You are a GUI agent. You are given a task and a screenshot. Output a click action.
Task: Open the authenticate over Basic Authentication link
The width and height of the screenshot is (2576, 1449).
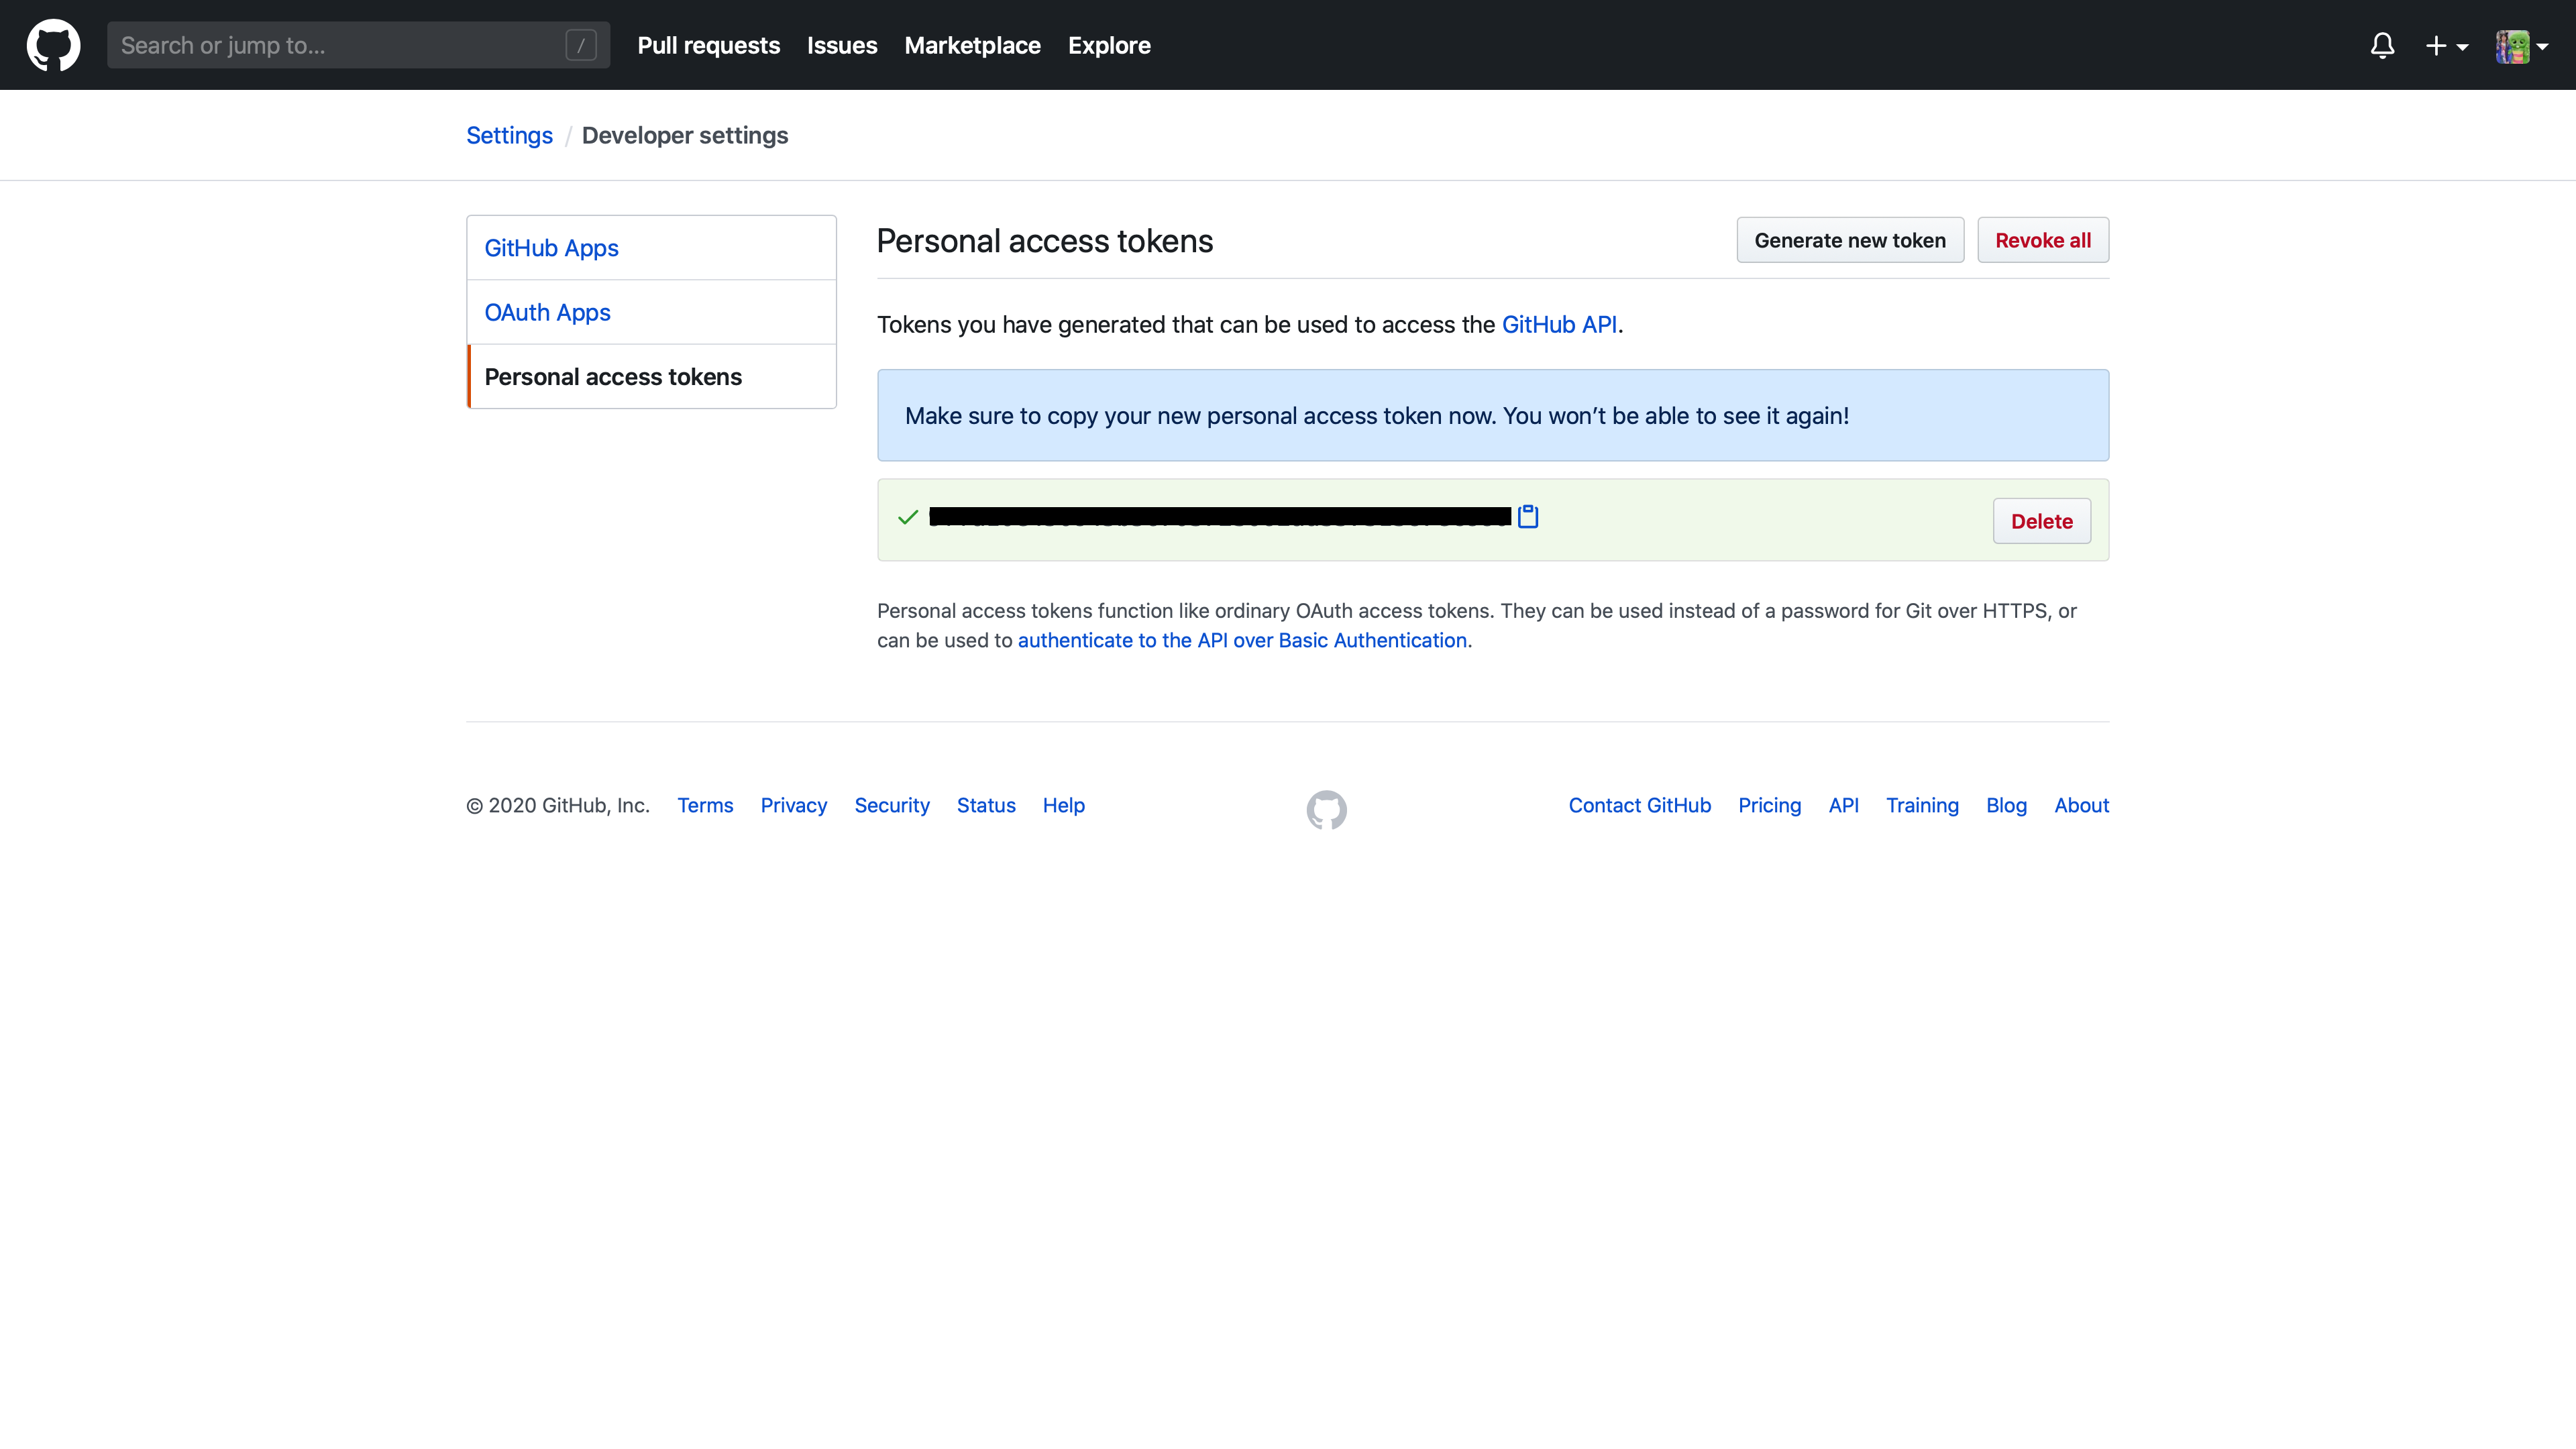(x=1242, y=640)
